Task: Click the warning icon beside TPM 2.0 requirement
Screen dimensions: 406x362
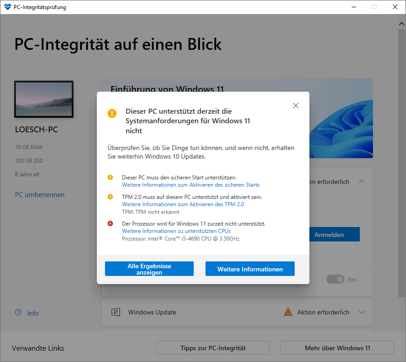Action: tap(110, 197)
